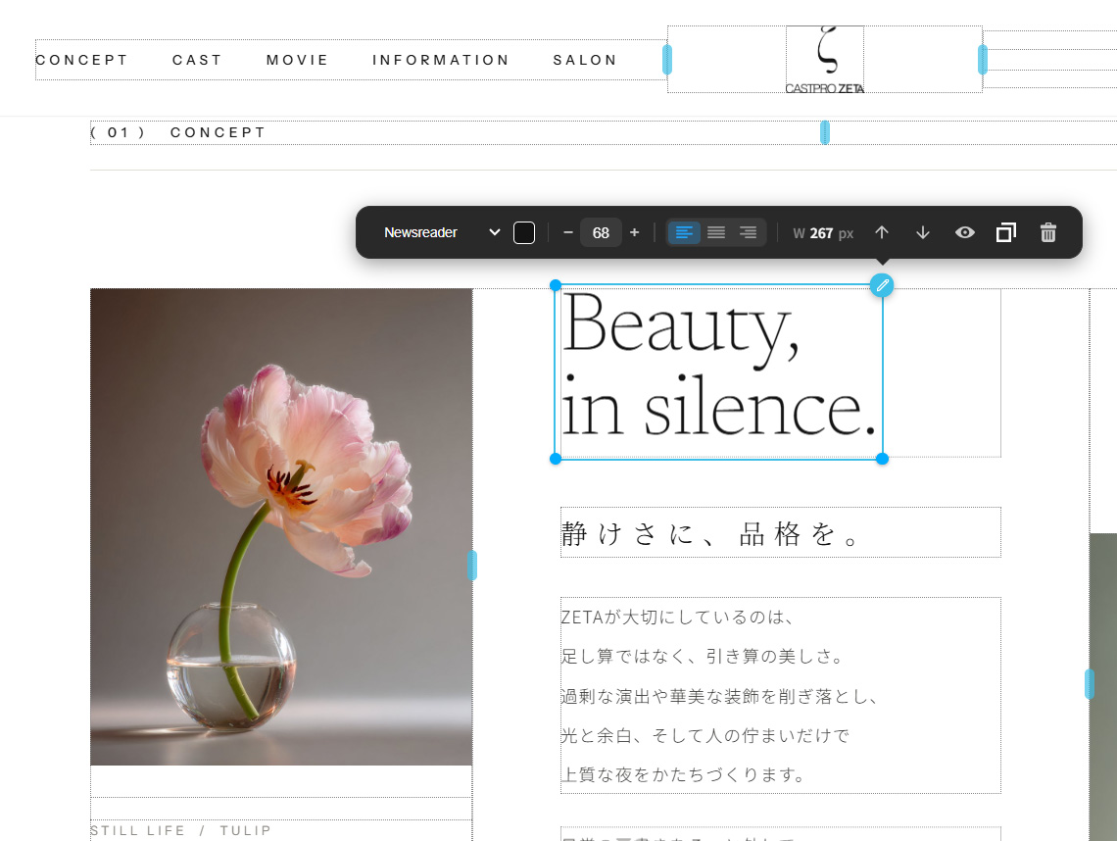Click the pencil edit badge on the heading

click(882, 286)
